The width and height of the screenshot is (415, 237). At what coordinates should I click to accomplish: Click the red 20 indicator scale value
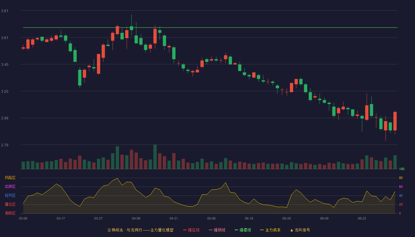coord(401,205)
